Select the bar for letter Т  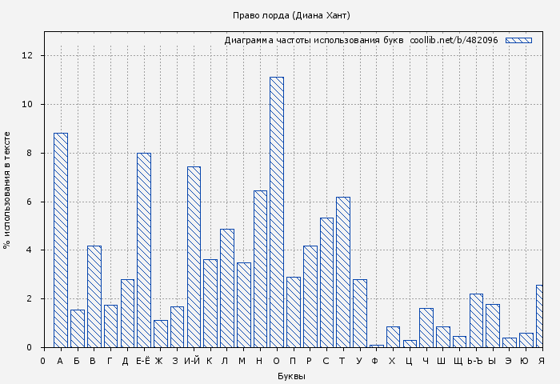click(343, 272)
